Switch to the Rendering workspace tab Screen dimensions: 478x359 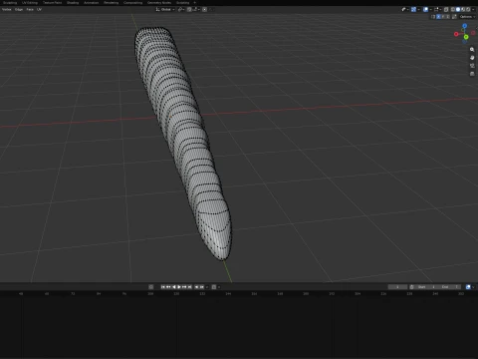click(x=111, y=3)
